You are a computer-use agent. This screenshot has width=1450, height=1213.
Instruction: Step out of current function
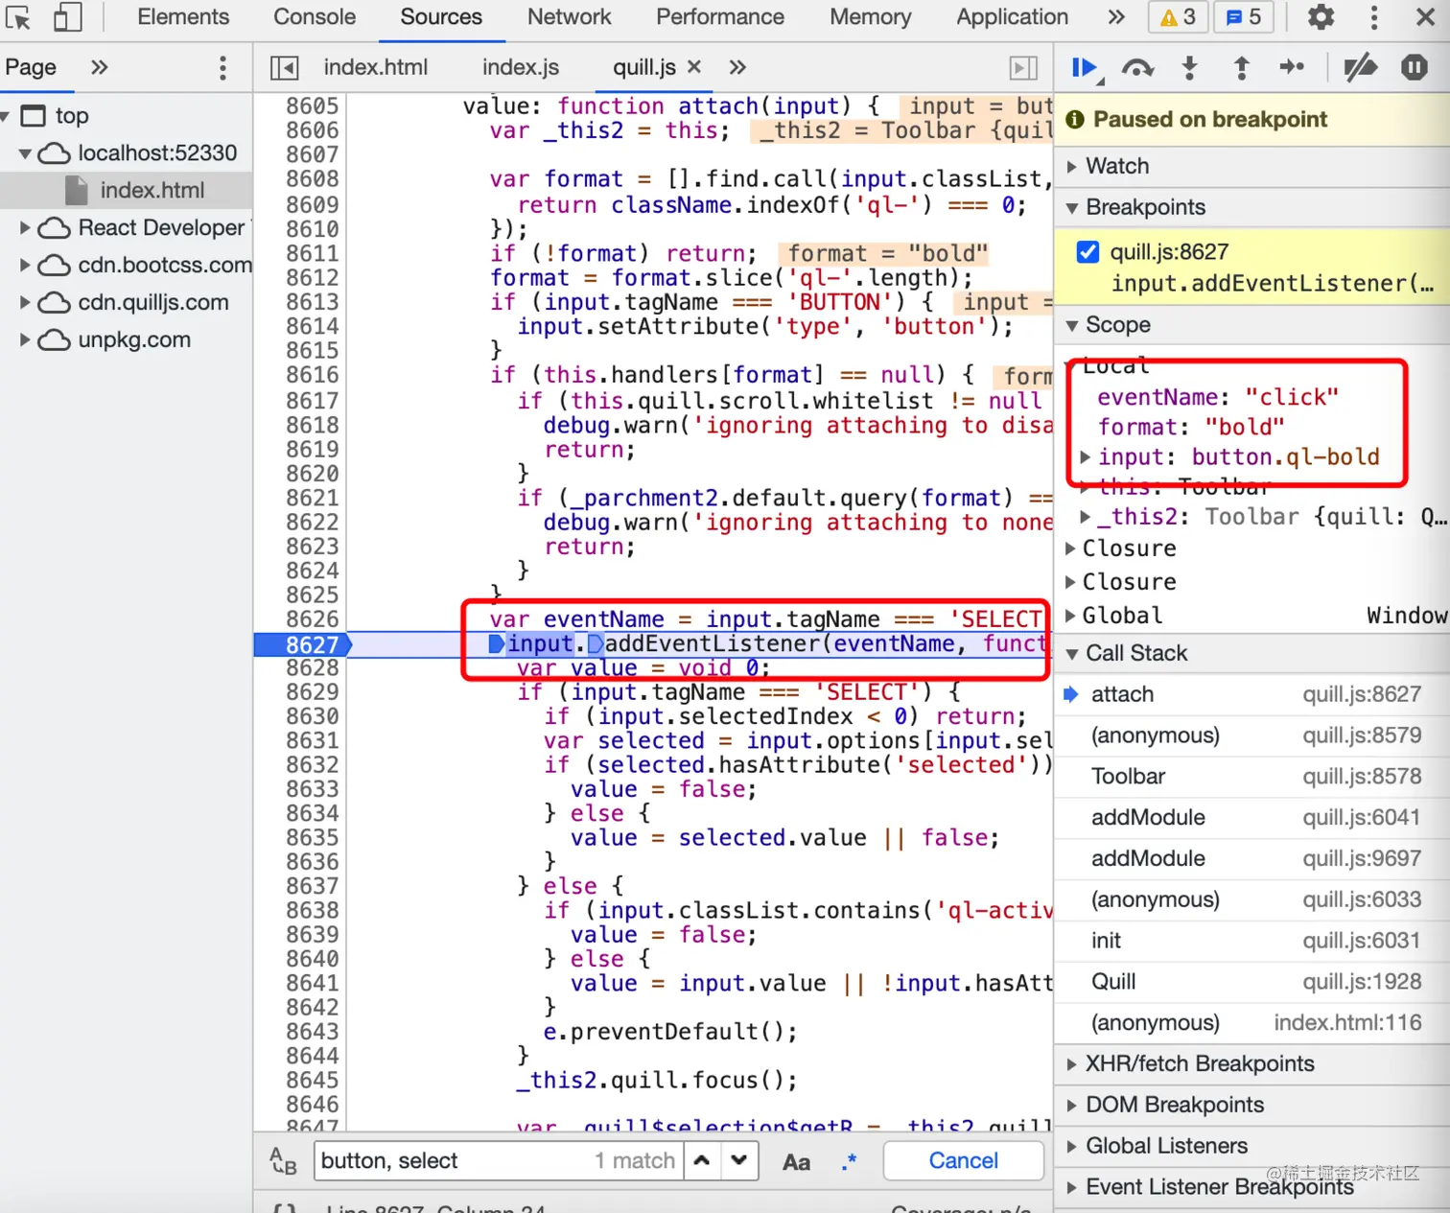(x=1241, y=68)
